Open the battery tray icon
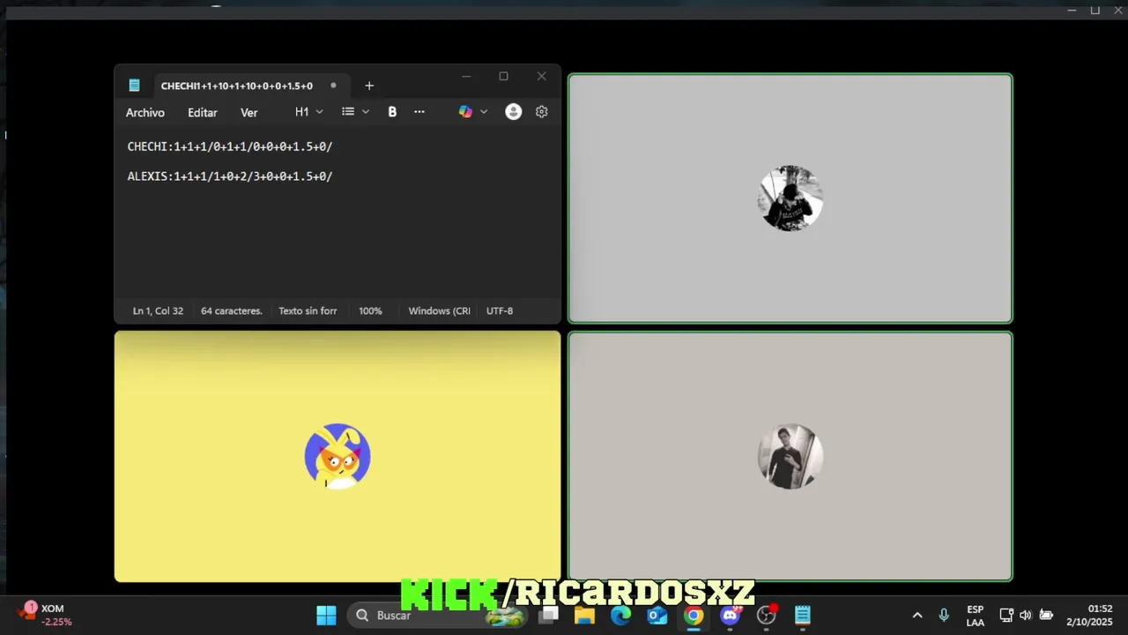The width and height of the screenshot is (1128, 635). point(1046,616)
